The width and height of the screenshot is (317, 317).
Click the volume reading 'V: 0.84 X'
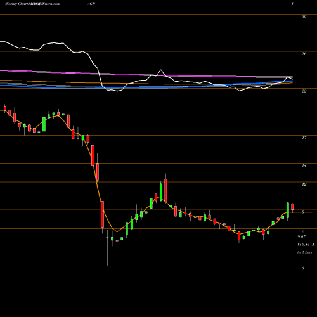306,245
